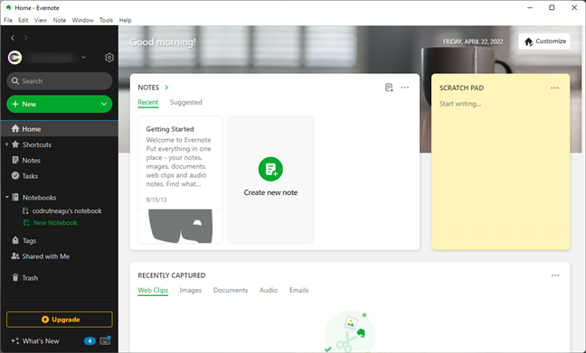Click the people icon beside Shared with Me
The image size is (586, 353).
15,256
